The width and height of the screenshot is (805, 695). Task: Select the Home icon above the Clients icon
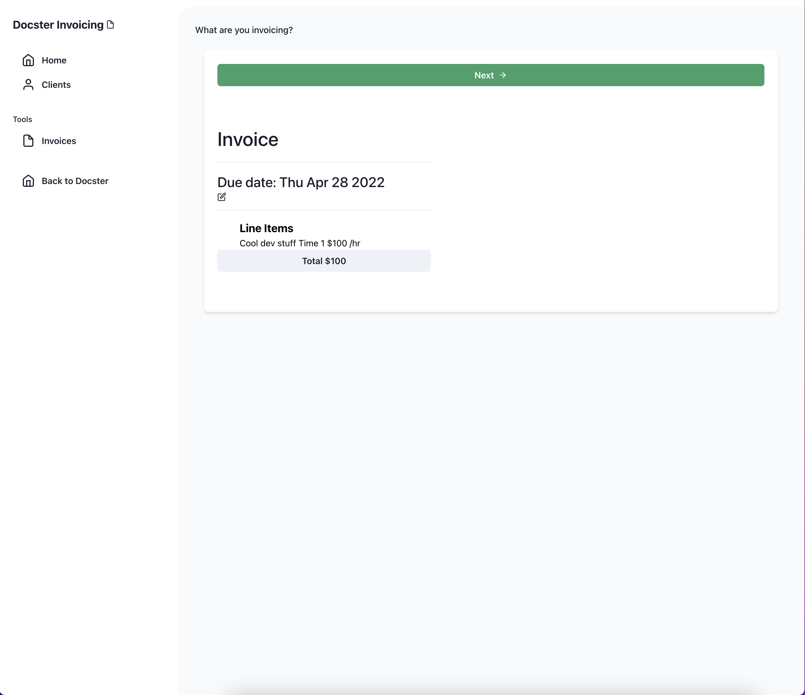pyautogui.click(x=28, y=60)
